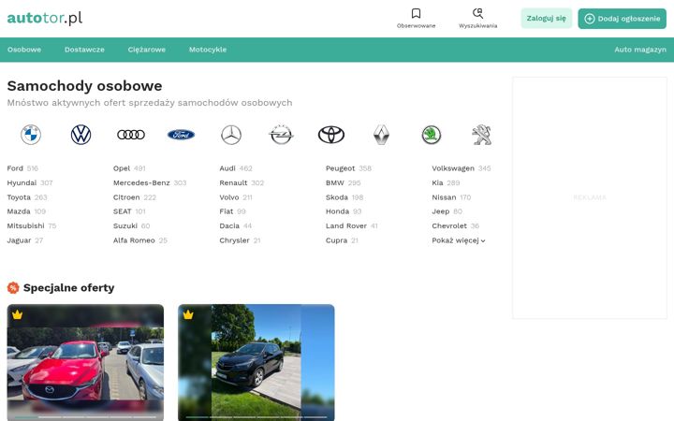The height and width of the screenshot is (421, 674).
Task: Open Mercedes-Benz listings text link
Action: point(141,183)
